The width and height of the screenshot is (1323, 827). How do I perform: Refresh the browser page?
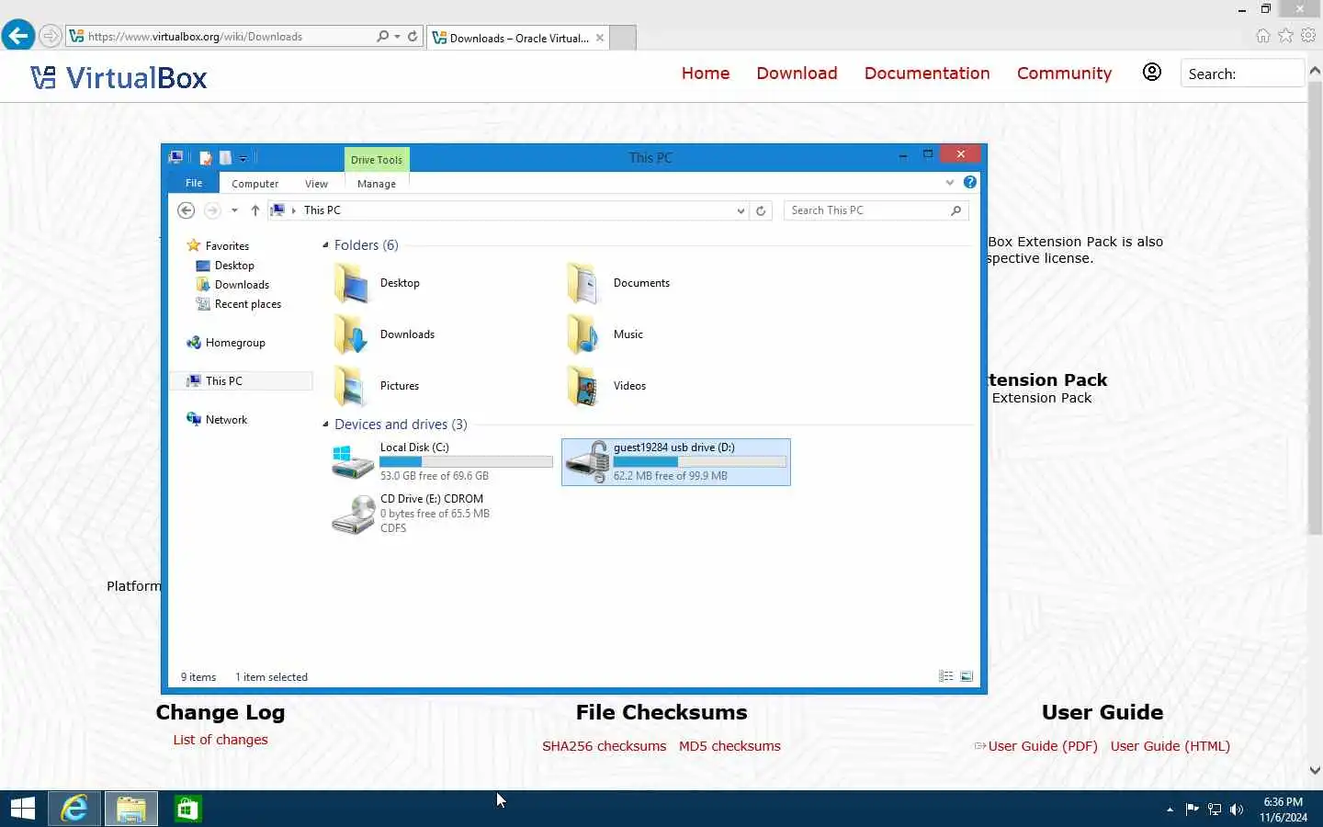413,37
